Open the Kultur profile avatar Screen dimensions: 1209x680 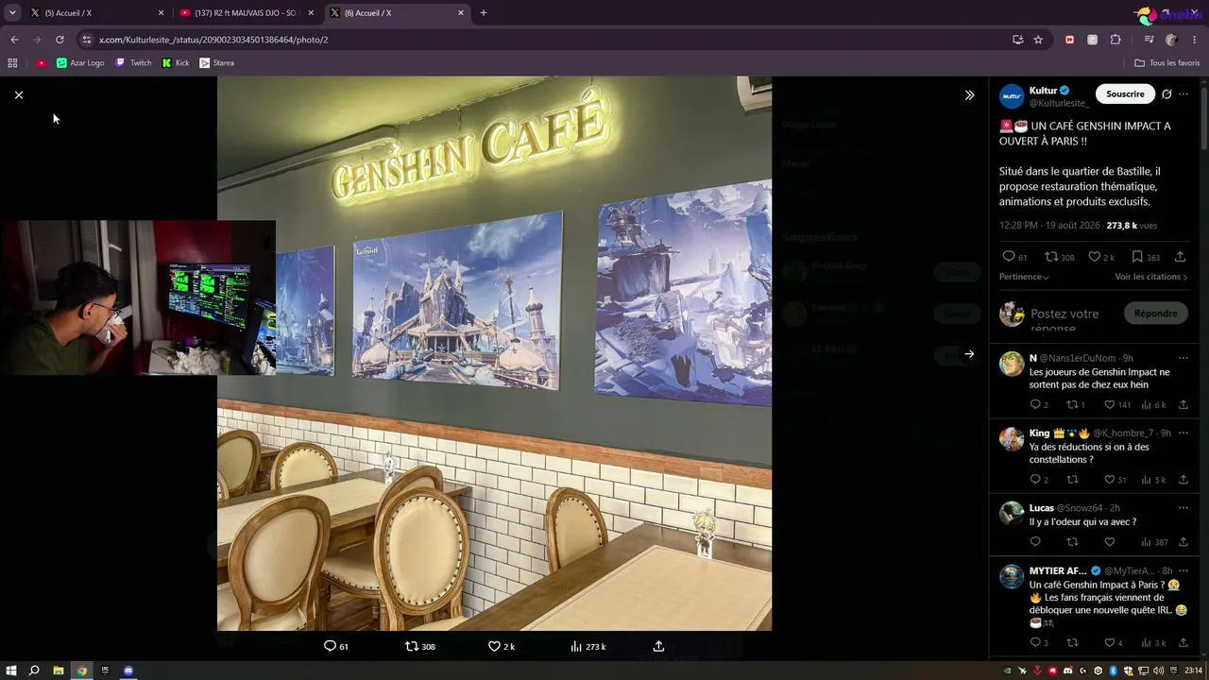(1012, 95)
